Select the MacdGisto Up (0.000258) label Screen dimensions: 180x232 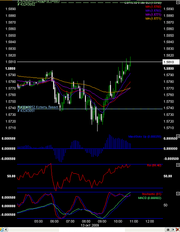[145, 137]
